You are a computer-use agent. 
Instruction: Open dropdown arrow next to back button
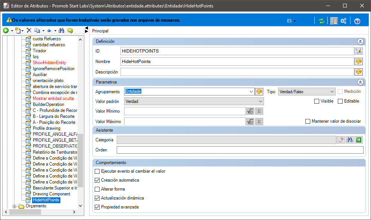coord(12,31)
